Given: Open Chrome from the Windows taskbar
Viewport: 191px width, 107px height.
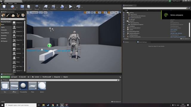Looking at the screenshot, I should coord(53,105).
